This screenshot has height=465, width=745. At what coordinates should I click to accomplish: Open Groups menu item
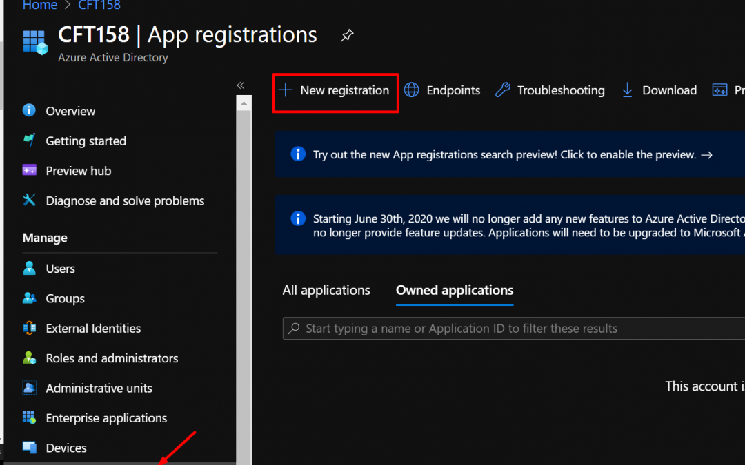[65, 298]
